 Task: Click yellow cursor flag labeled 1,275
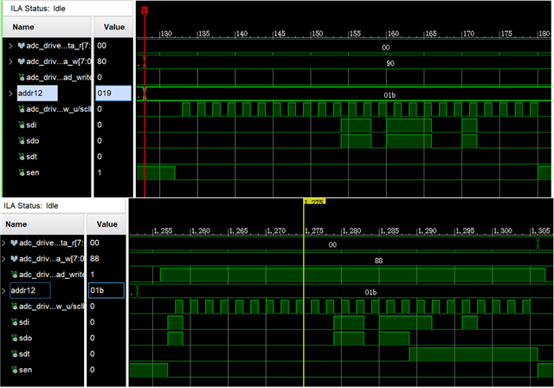pyautogui.click(x=314, y=202)
